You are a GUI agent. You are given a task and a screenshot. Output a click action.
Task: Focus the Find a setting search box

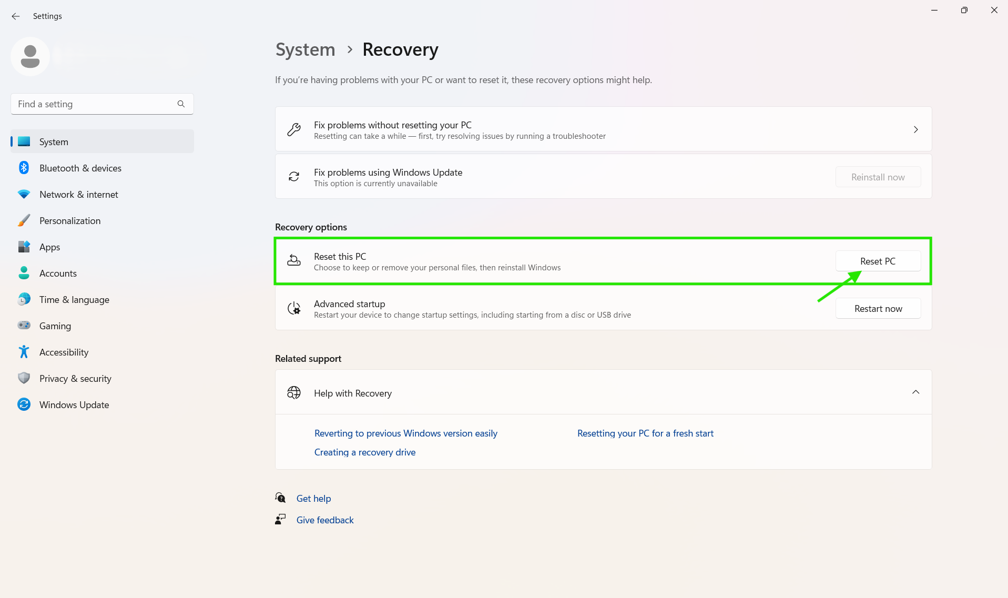pos(102,104)
